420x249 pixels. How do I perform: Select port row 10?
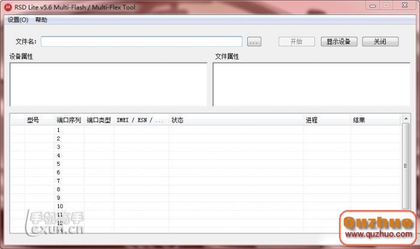tap(205, 206)
